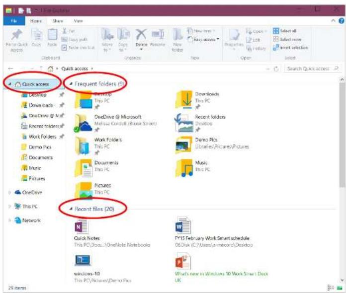
Task: Switch to the View tab
Action: tap(79, 21)
